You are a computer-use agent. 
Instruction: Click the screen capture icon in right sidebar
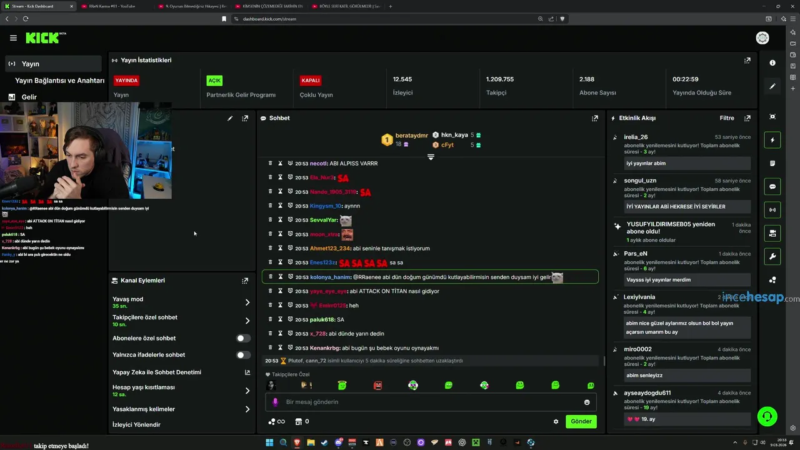pos(772,117)
